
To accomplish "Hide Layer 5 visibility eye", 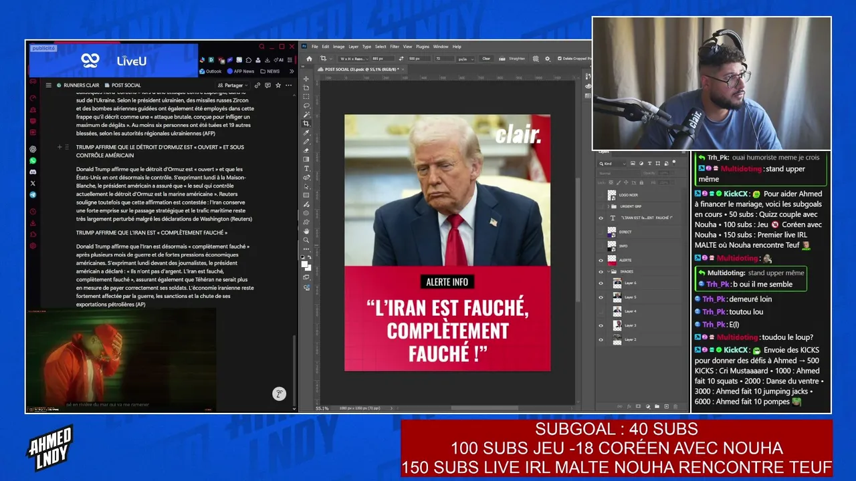I will (x=601, y=297).
